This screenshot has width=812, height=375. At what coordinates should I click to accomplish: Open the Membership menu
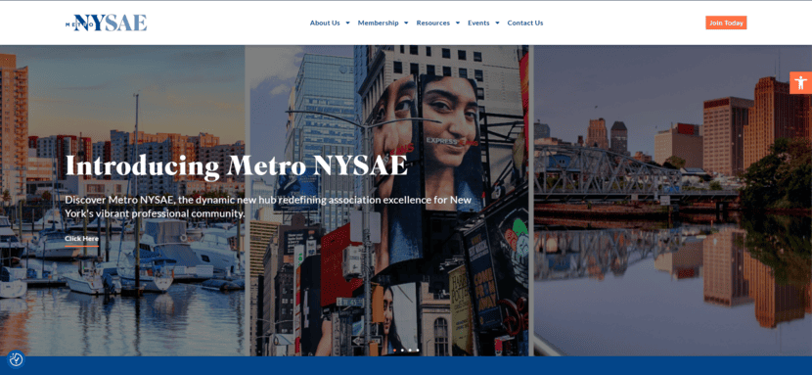pos(378,23)
